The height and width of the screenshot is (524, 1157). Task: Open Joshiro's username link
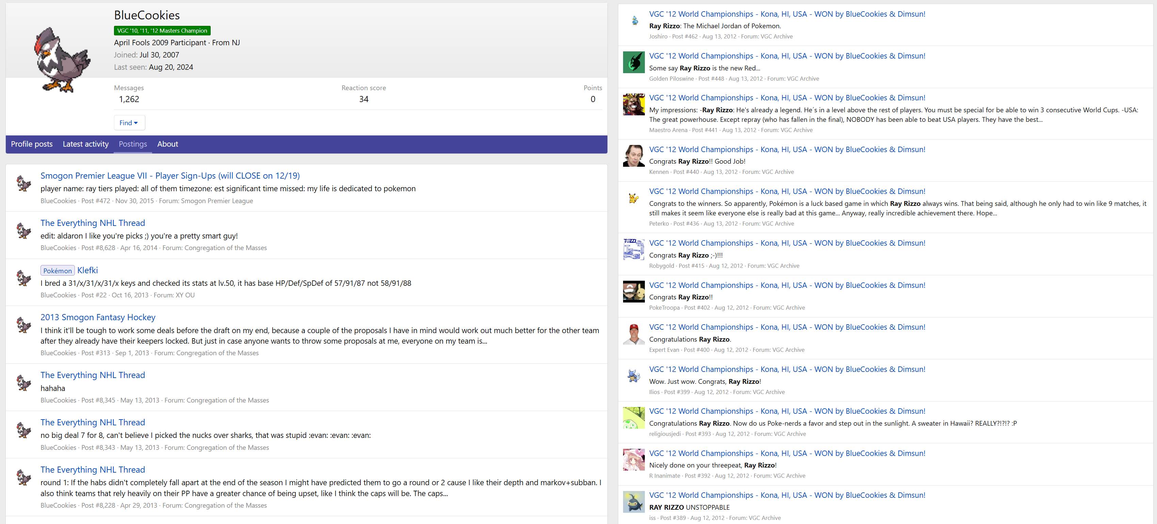658,36
